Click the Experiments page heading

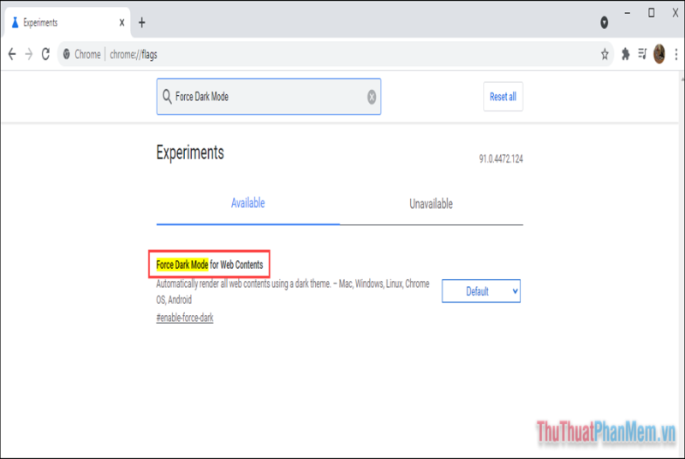point(190,152)
